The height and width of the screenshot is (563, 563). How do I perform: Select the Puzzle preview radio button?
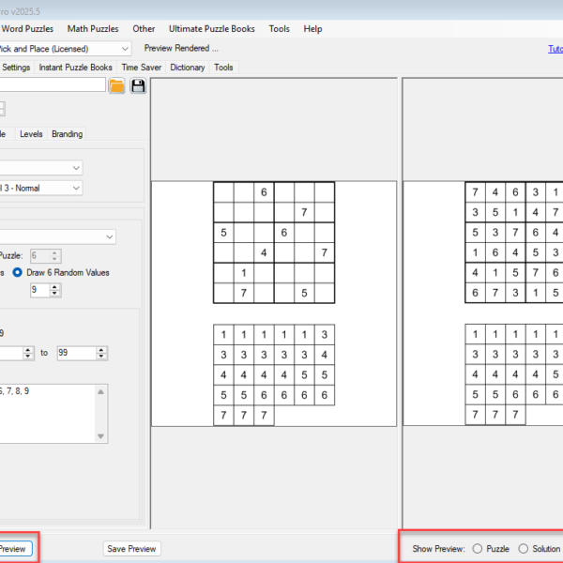pyautogui.click(x=478, y=549)
